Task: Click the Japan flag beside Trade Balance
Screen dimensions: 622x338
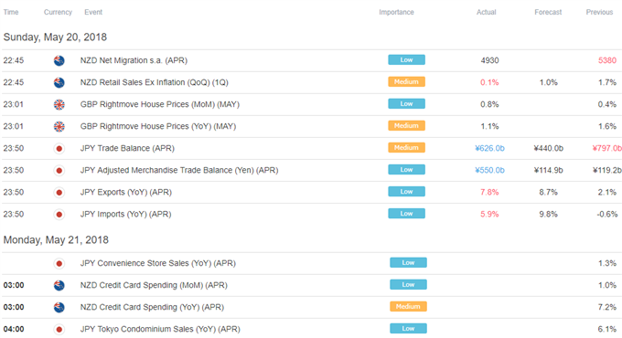Action: coord(59,149)
